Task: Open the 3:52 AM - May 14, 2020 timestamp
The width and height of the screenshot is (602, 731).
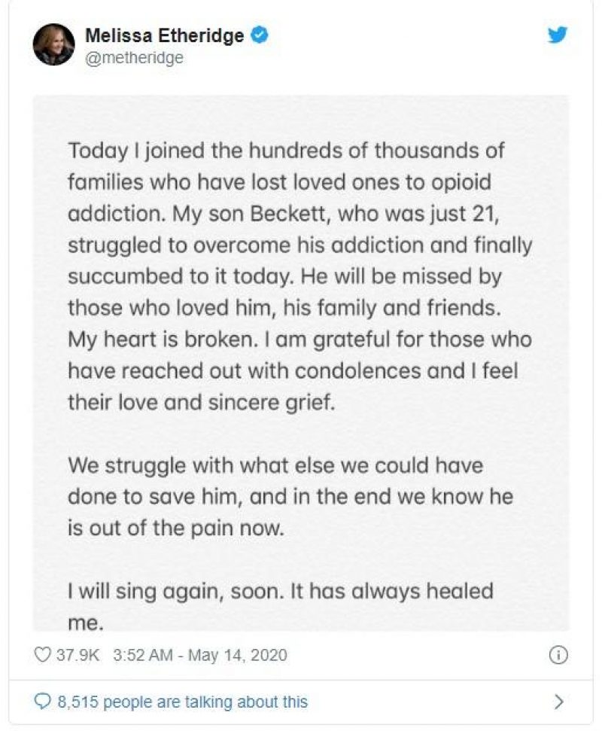Action: click(200, 655)
